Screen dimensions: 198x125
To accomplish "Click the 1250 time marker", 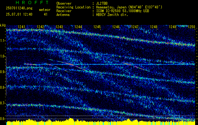I will [x=191, y=27].
